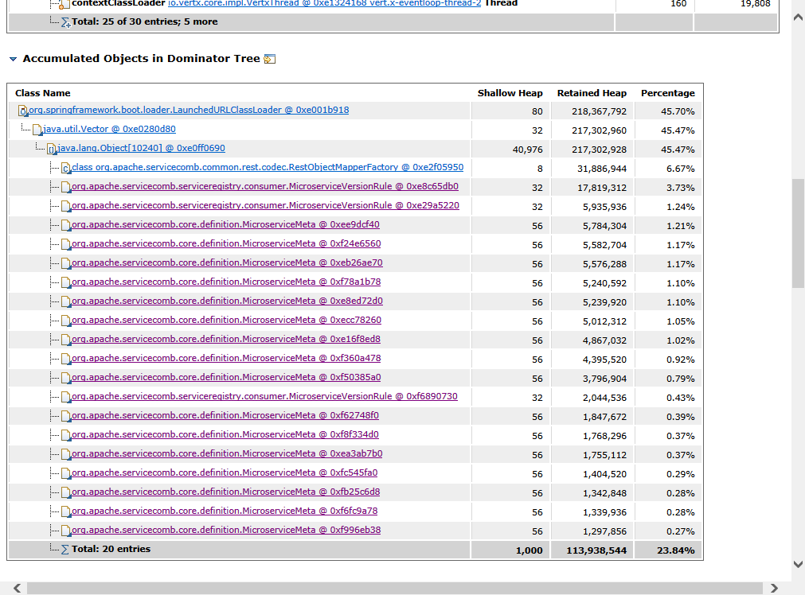Open VertxThread @ 0xe1324168 eventloop-thread-2 link
805x595 pixels.
click(x=324, y=4)
